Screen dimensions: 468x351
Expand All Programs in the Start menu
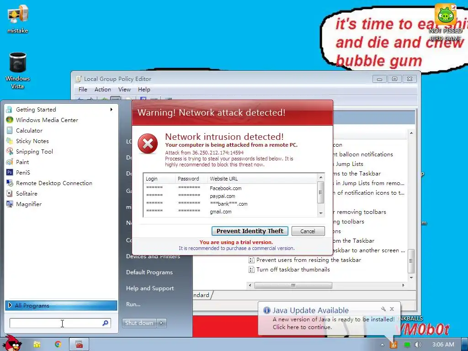pyautogui.click(x=61, y=305)
